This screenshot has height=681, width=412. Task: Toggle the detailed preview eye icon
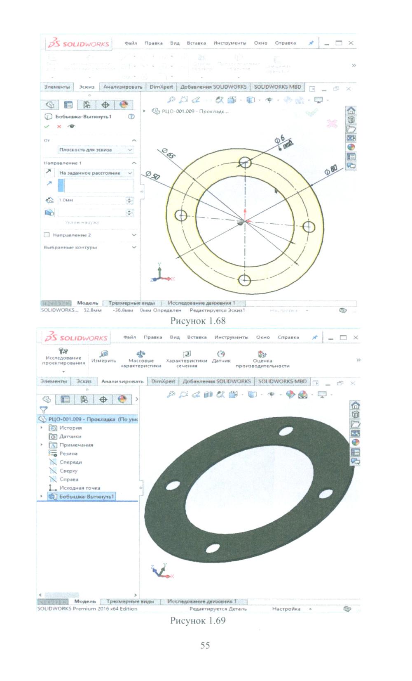pyautogui.click(x=72, y=127)
